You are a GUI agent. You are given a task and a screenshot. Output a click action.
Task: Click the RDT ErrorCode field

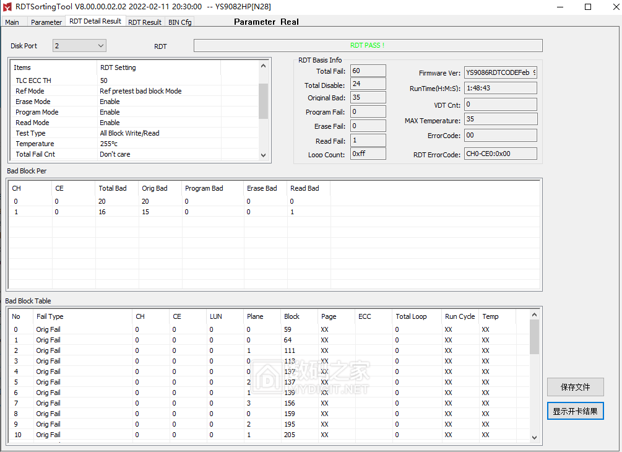[x=501, y=154]
